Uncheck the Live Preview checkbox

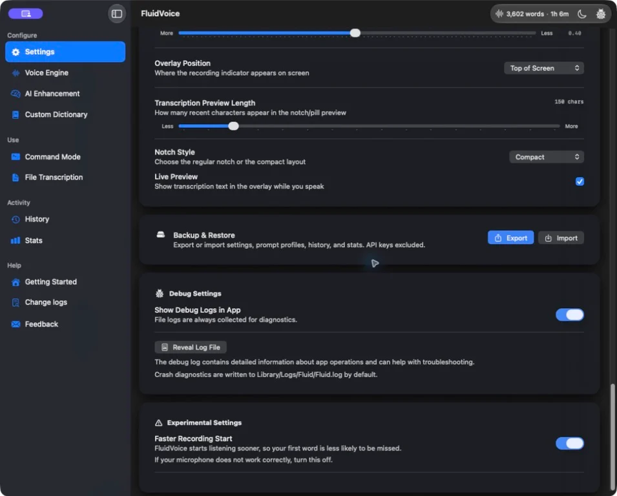tap(580, 181)
